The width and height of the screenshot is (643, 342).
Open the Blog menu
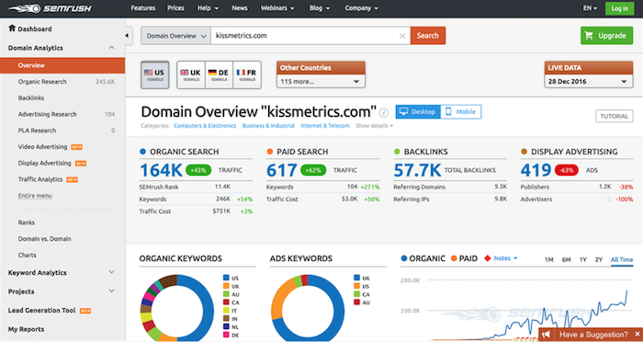click(x=320, y=8)
